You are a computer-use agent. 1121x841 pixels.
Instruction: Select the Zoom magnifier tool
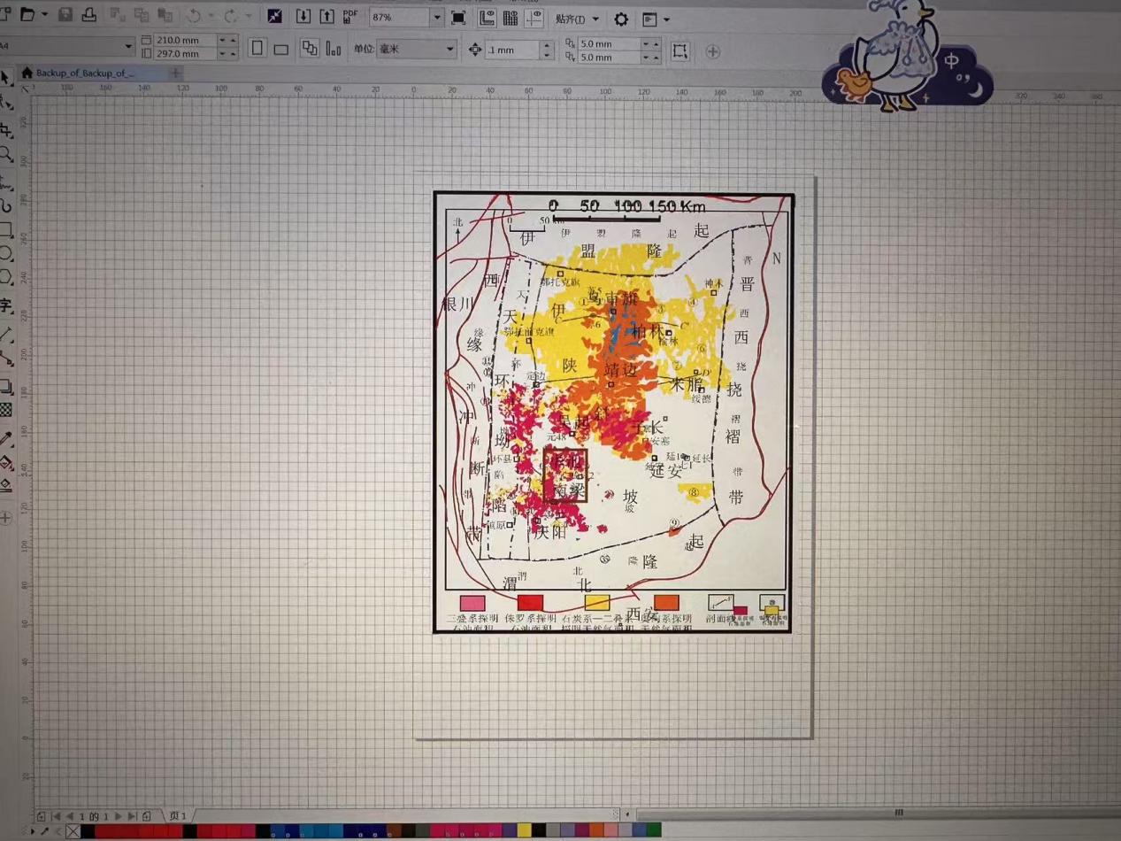5,156
